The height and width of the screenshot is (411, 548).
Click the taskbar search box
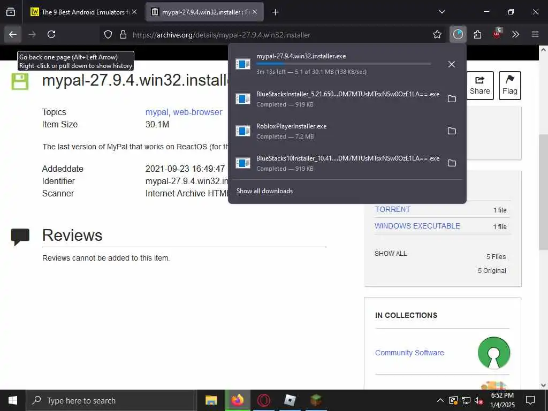(x=111, y=400)
